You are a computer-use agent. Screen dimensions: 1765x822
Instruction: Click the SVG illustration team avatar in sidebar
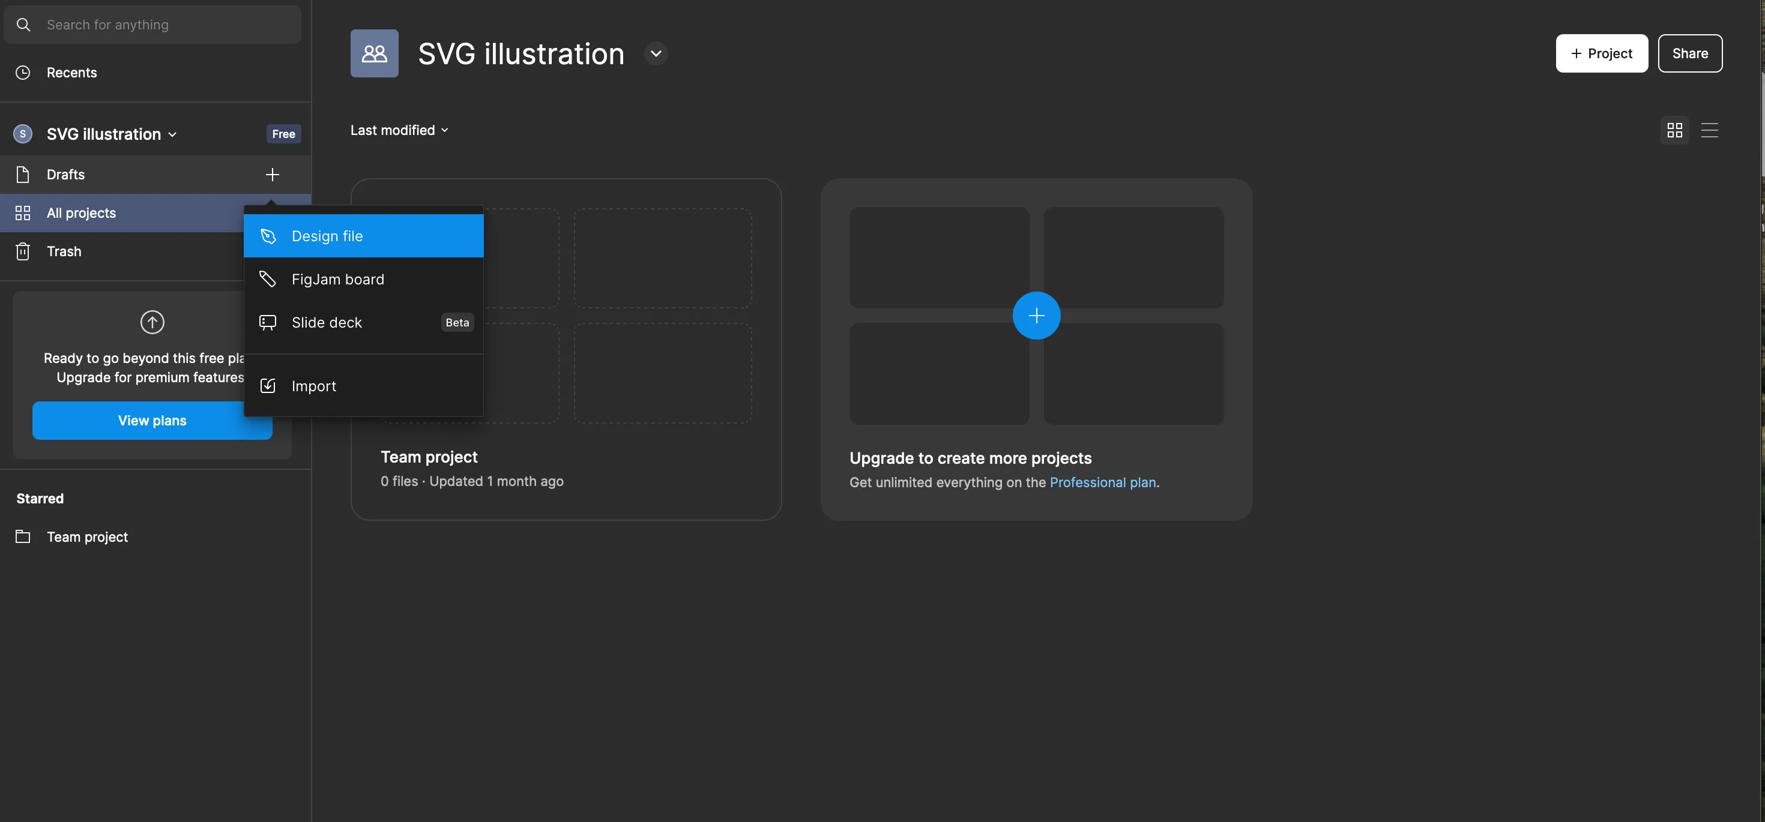pyautogui.click(x=23, y=134)
